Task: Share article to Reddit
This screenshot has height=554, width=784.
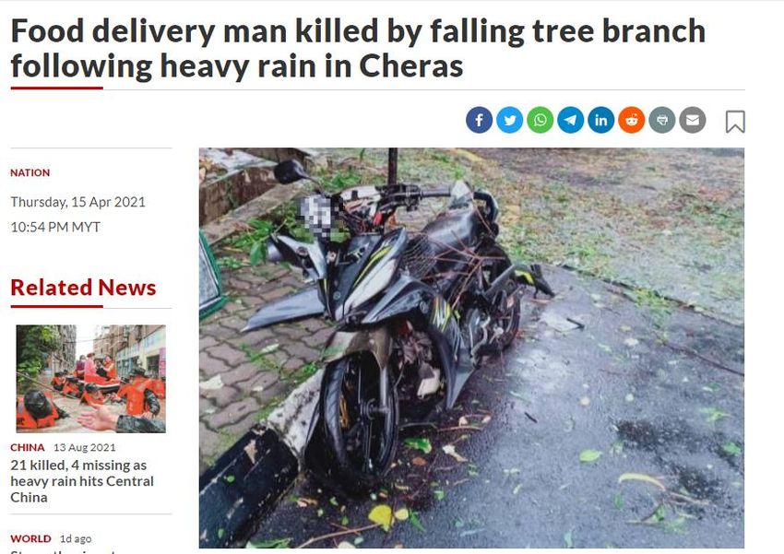Action: click(x=632, y=121)
